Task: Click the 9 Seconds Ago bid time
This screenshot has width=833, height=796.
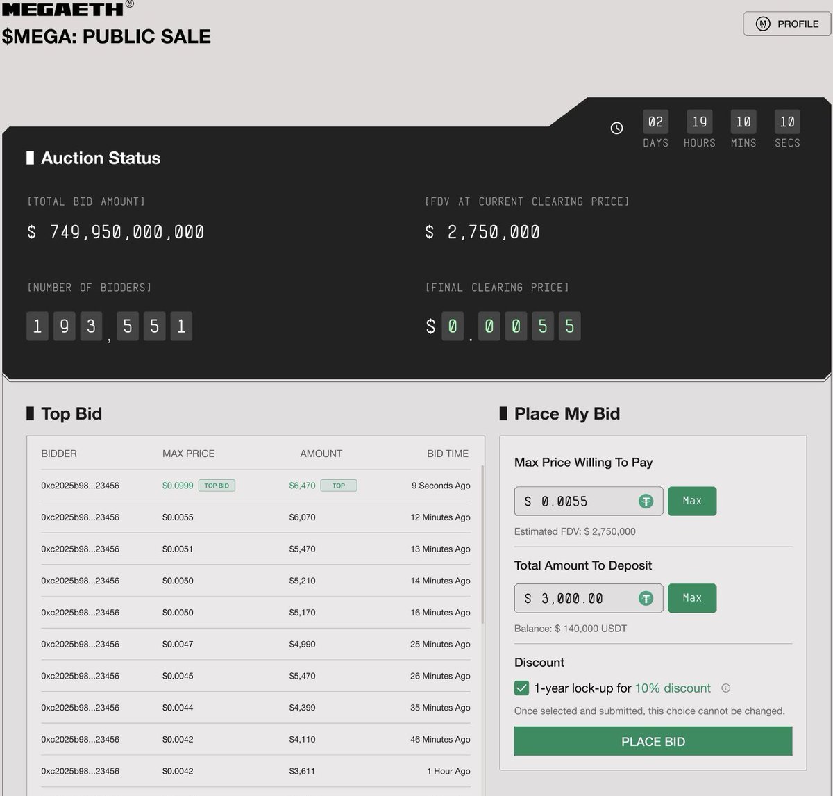Action: pos(441,486)
